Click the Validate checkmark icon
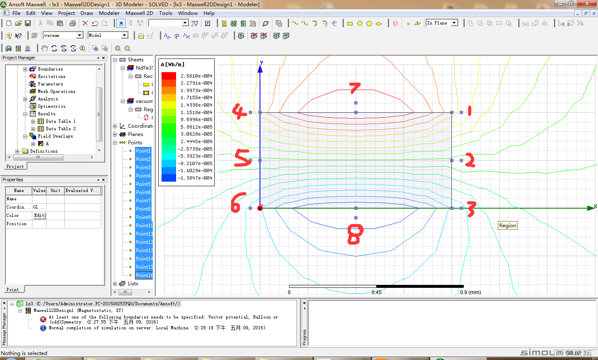Image resolution: width=598 pixels, height=360 pixels. pos(233,23)
